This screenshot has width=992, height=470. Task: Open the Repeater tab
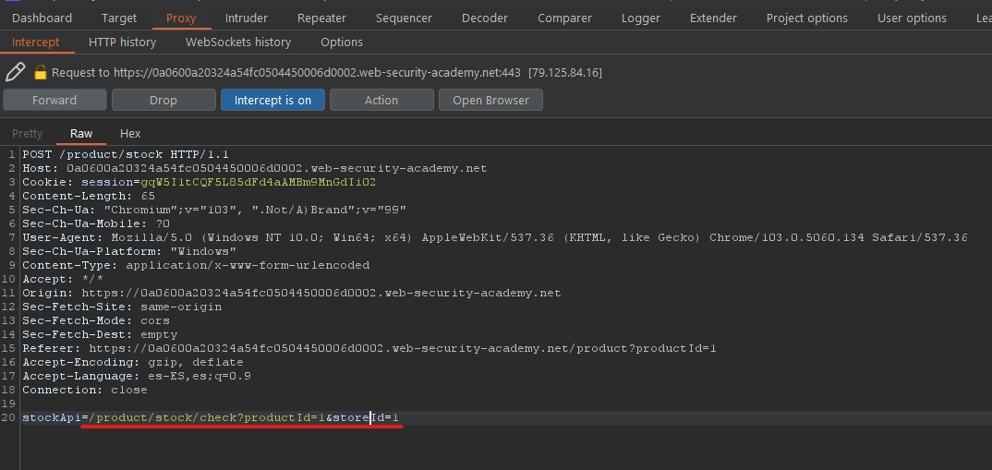point(321,18)
